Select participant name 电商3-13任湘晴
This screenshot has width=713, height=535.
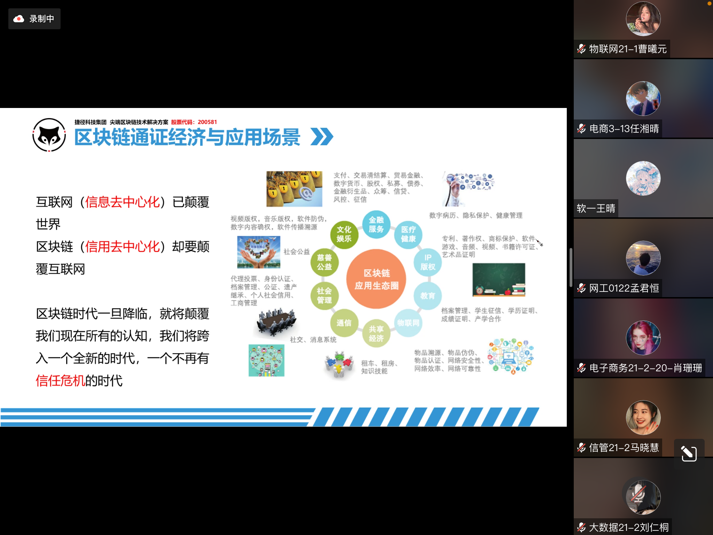[624, 129]
